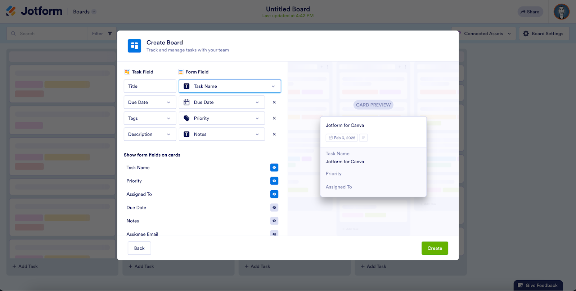Click the Filter button
Viewport: 576px width, 291px height.
point(102,33)
